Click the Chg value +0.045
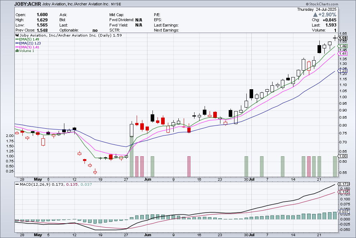Viewport: 356px width, 238px height. pos(329,20)
